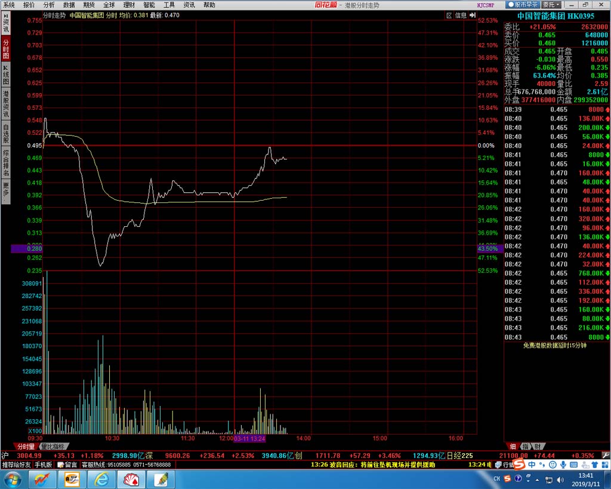Open the 期货 menu

pos(89,5)
